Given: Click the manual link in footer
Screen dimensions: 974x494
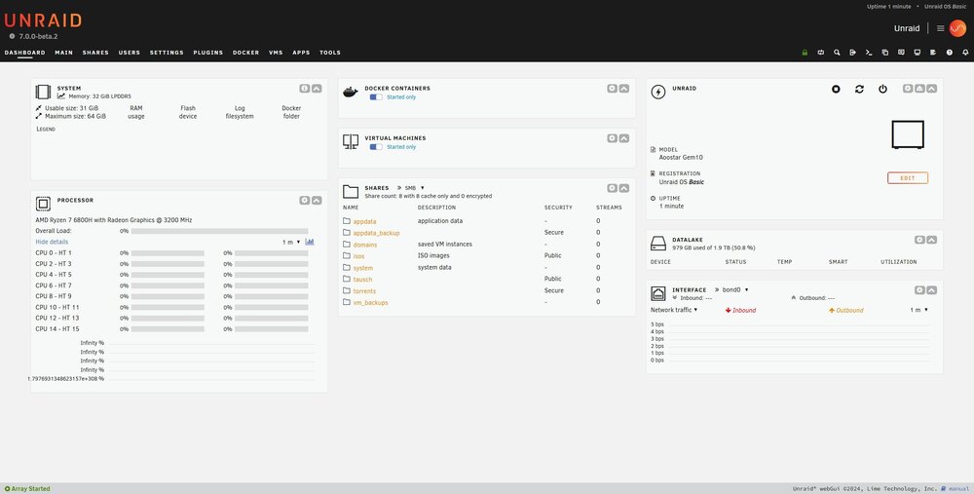Looking at the screenshot, I should pyautogui.click(x=958, y=489).
